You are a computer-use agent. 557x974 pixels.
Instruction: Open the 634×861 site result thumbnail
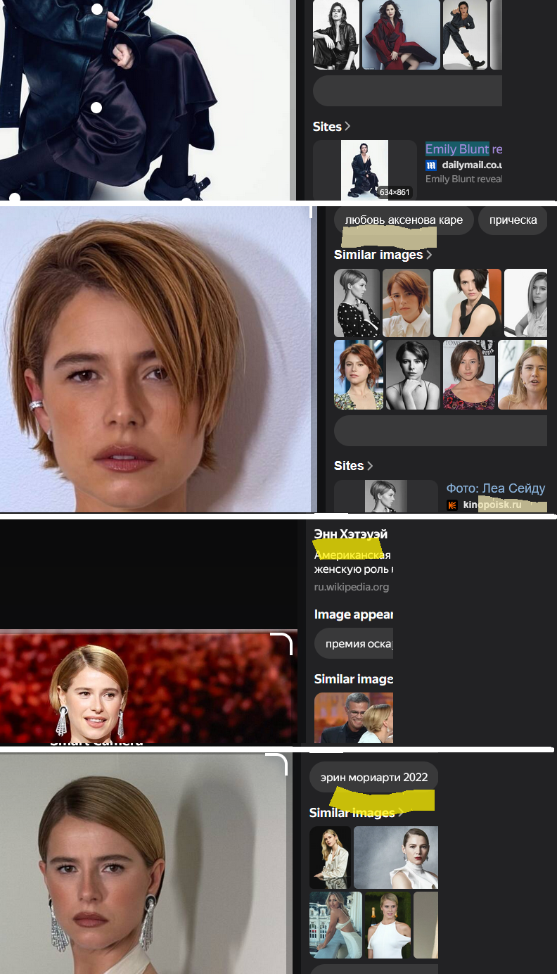click(x=364, y=170)
